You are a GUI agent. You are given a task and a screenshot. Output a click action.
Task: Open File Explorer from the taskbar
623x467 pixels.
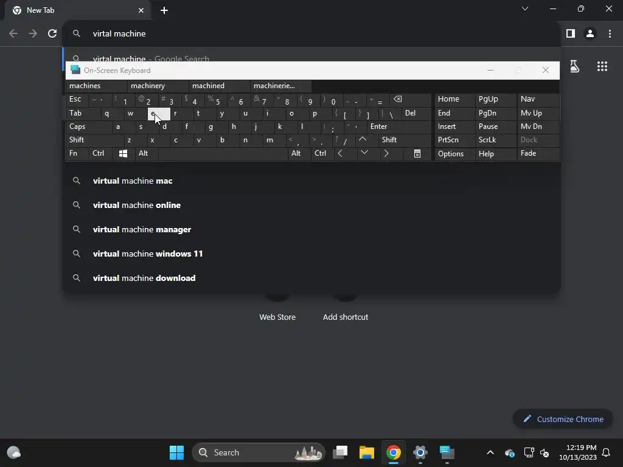point(366,452)
